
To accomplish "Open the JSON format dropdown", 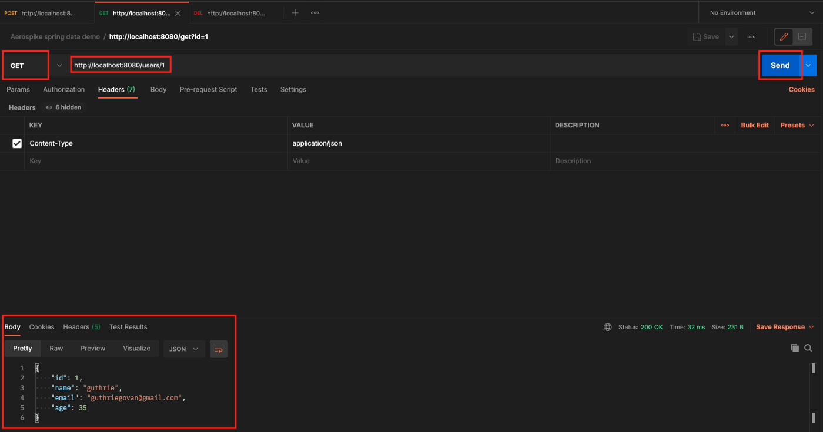I will (184, 349).
